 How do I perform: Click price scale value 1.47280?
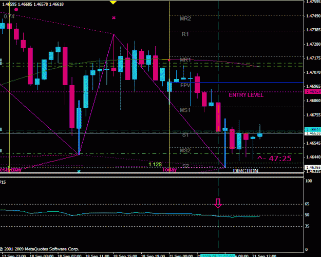pyautogui.click(x=313, y=44)
